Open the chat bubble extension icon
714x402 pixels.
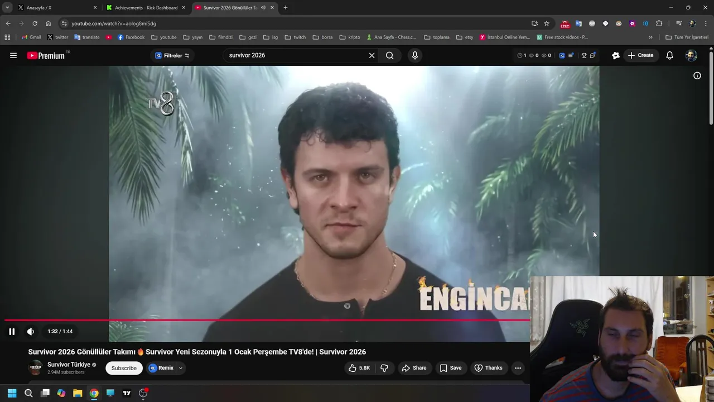point(592,55)
